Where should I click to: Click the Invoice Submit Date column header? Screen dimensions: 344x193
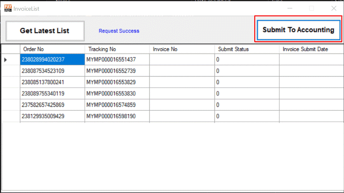(x=311, y=49)
